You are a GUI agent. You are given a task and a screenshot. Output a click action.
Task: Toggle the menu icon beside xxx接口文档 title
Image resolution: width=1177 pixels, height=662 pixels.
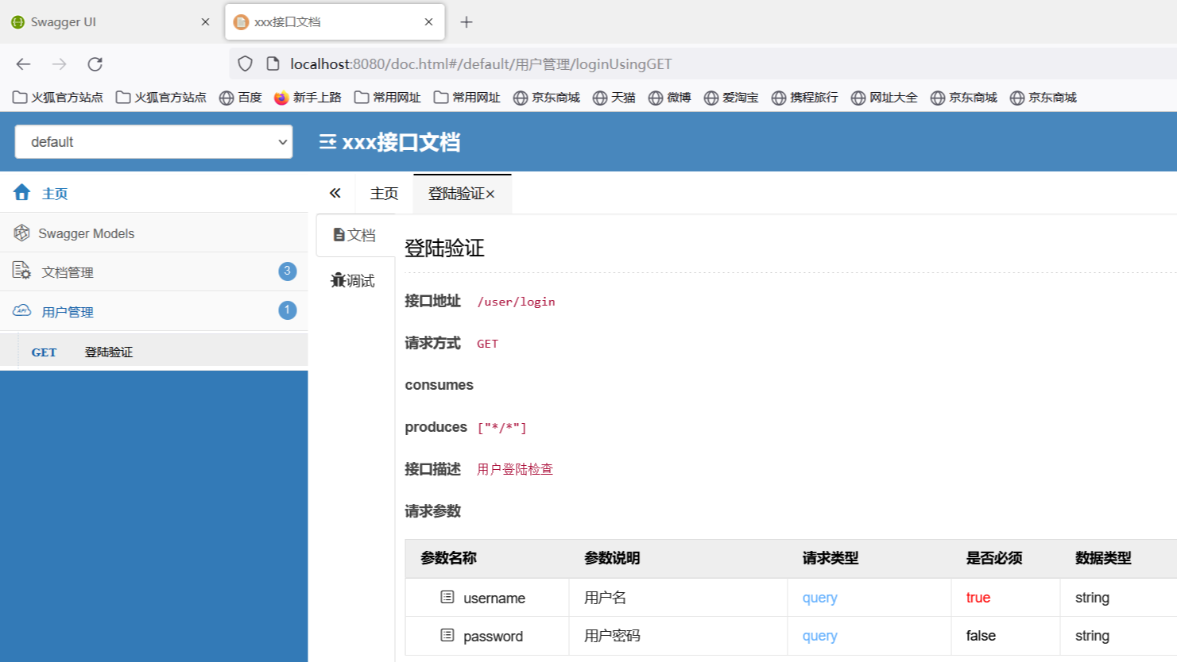coord(327,142)
